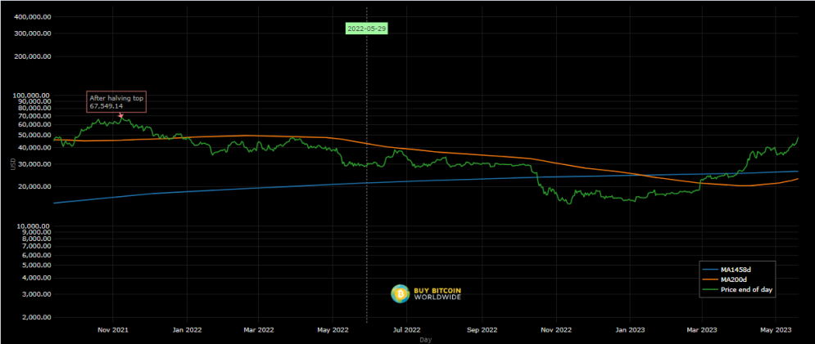This screenshot has height=344, width=815.
Task: Click the Jul 2022 x-axis tick label
Action: pyautogui.click(x=406, y=329)
